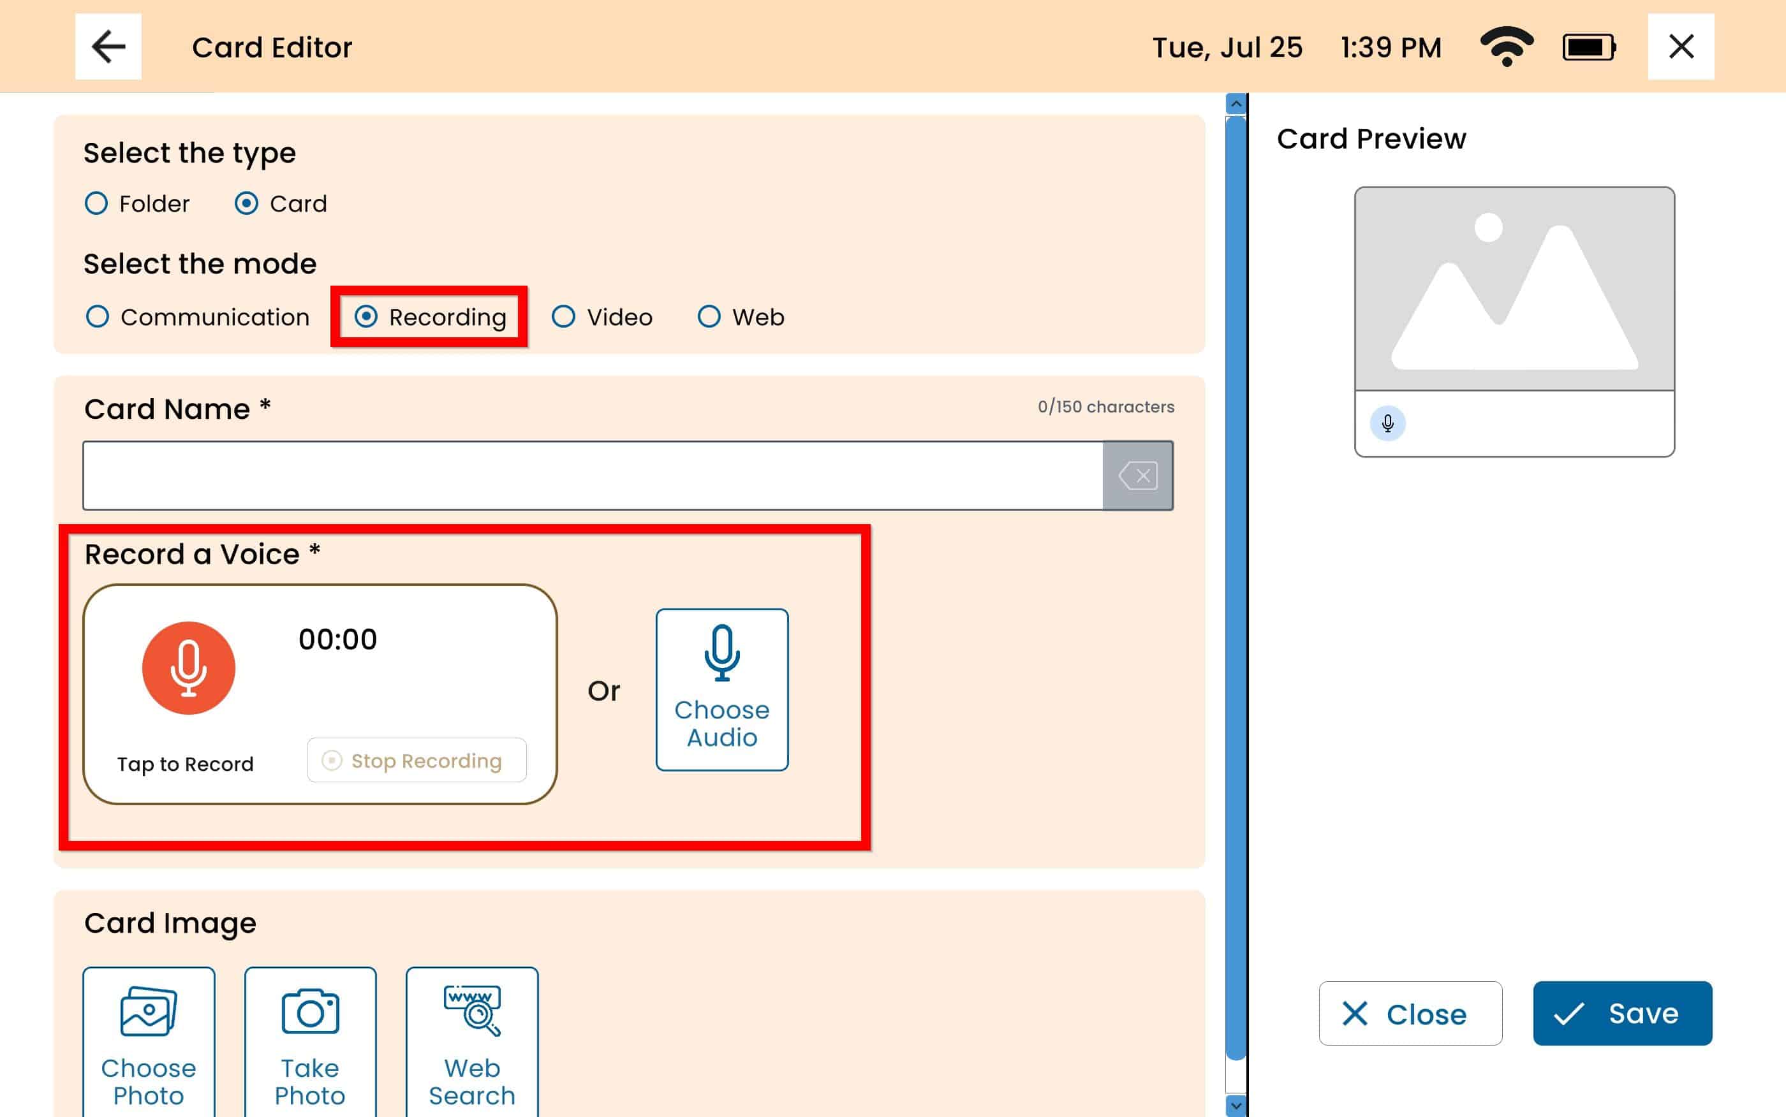Open the Take Photo camera option
The height and width of the screenshot is (1117, 1786).
click(x=309, y=1041)
